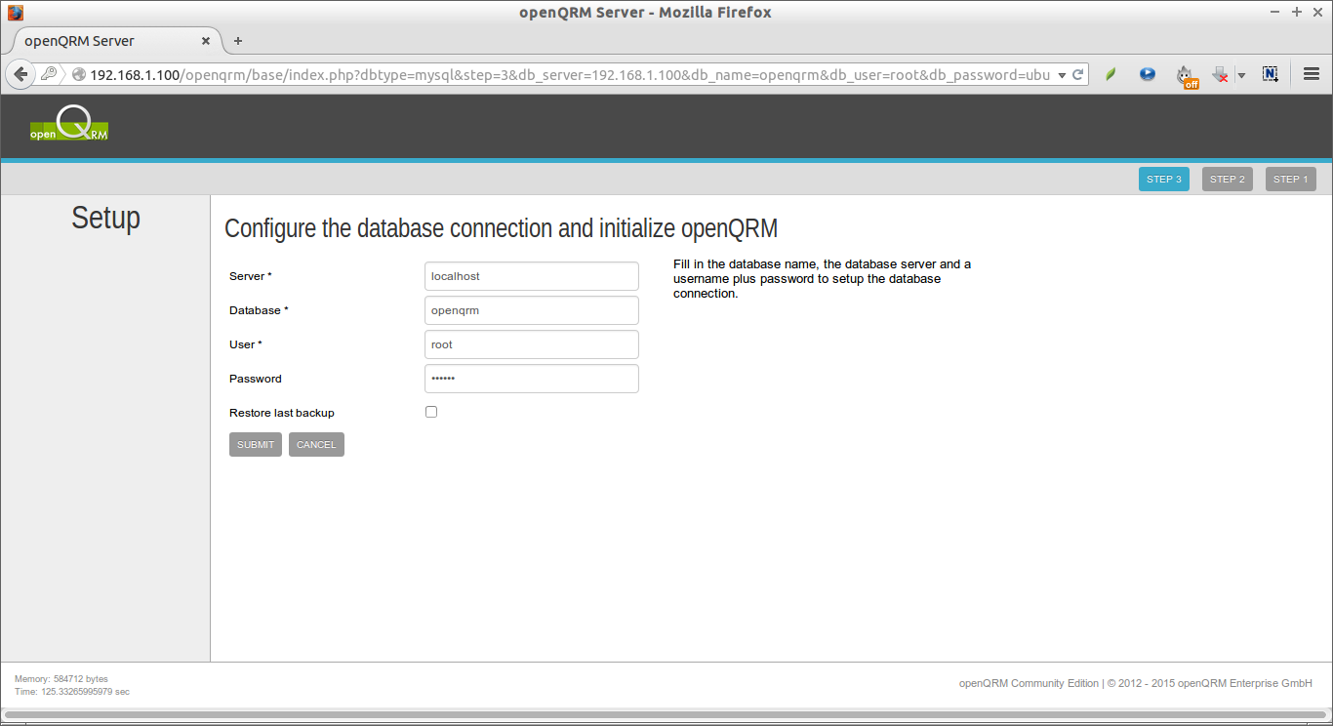Open the download extension dropdown arrow

click(x=1241, y=74)
